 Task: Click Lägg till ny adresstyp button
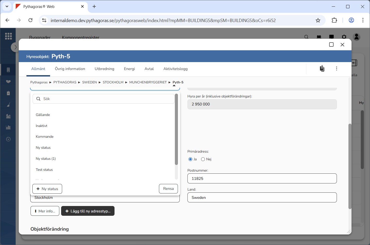click(x=88, y=211)
